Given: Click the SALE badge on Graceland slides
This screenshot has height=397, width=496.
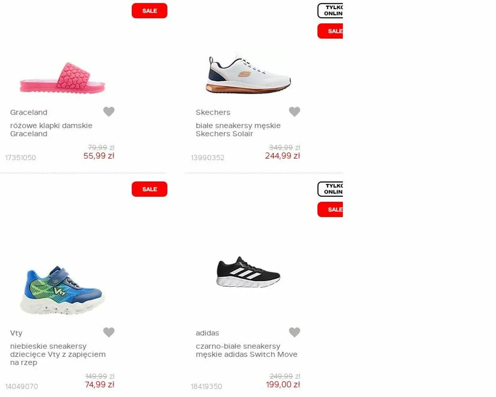Looking at the screenshot, I should coord(150,11).
